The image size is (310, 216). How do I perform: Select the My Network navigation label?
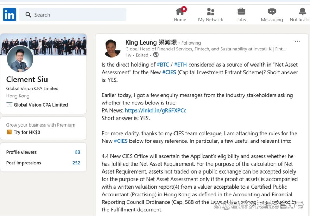click(210, 20)
